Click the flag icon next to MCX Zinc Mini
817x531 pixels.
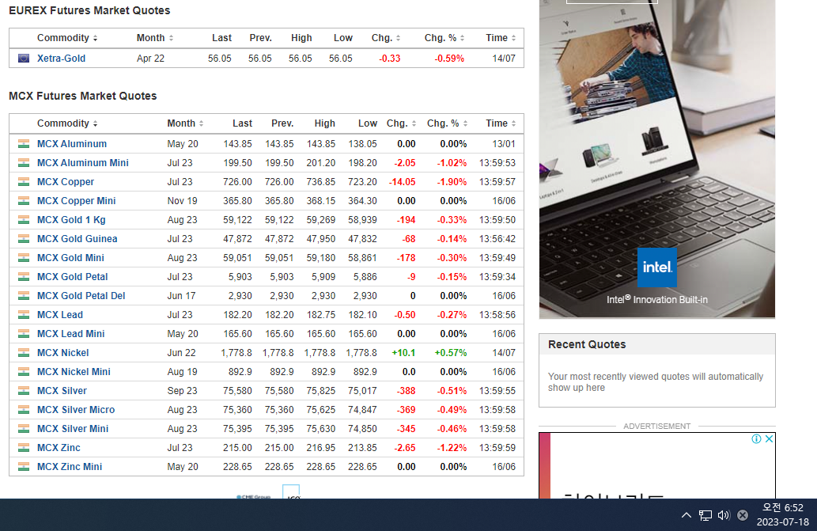pyautogui.click(x=24, y=467)
